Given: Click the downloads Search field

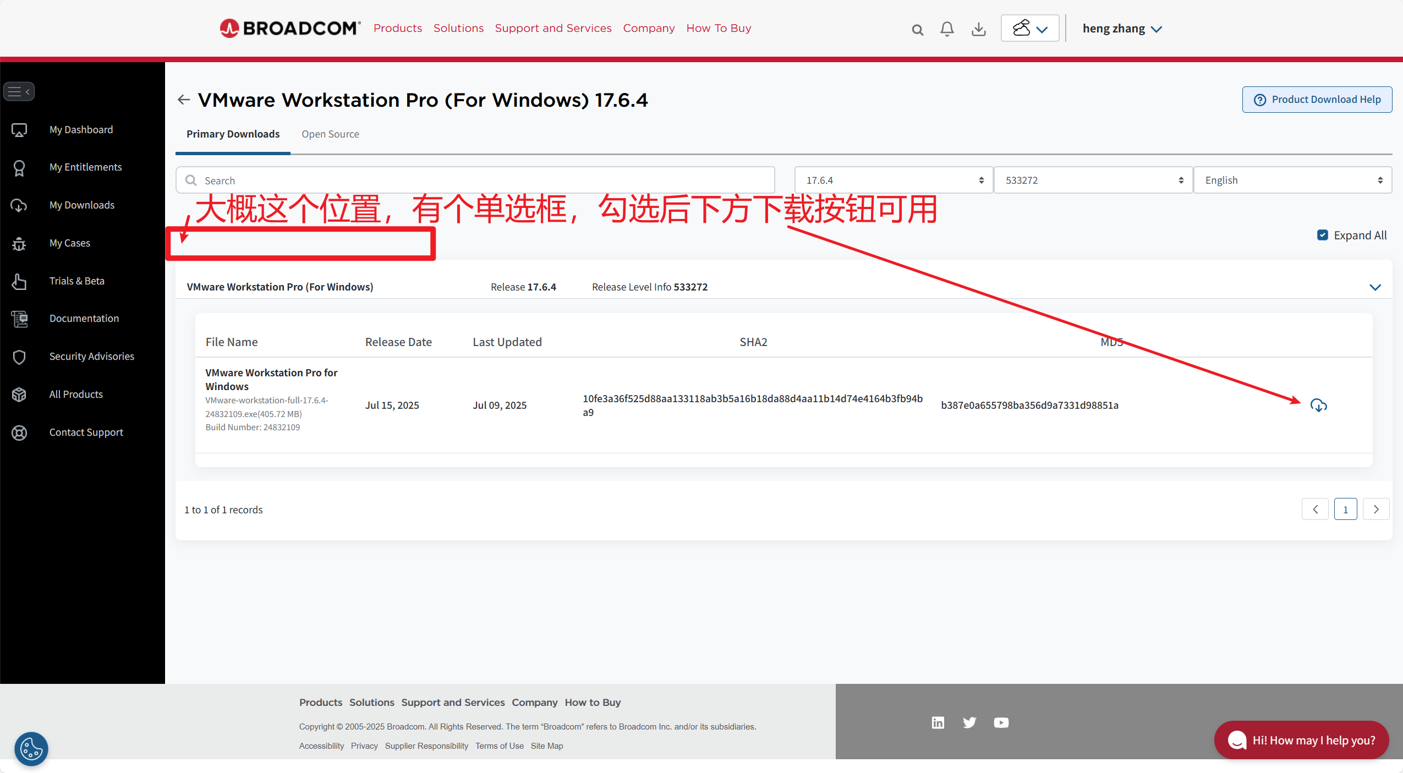Looking at the screenshot, I should 475,180.
